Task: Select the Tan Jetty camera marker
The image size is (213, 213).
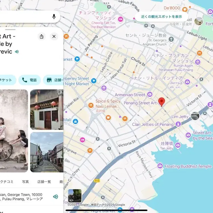Action: coord(178,145)
